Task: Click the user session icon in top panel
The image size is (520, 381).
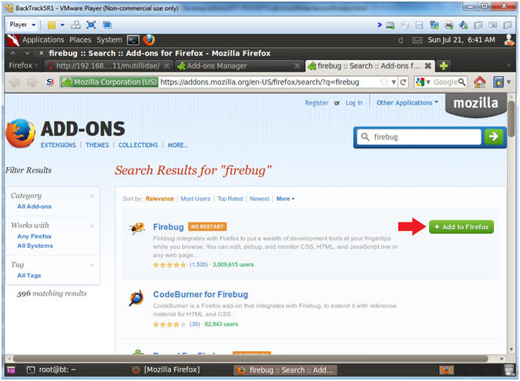Action: pos(509,40)
